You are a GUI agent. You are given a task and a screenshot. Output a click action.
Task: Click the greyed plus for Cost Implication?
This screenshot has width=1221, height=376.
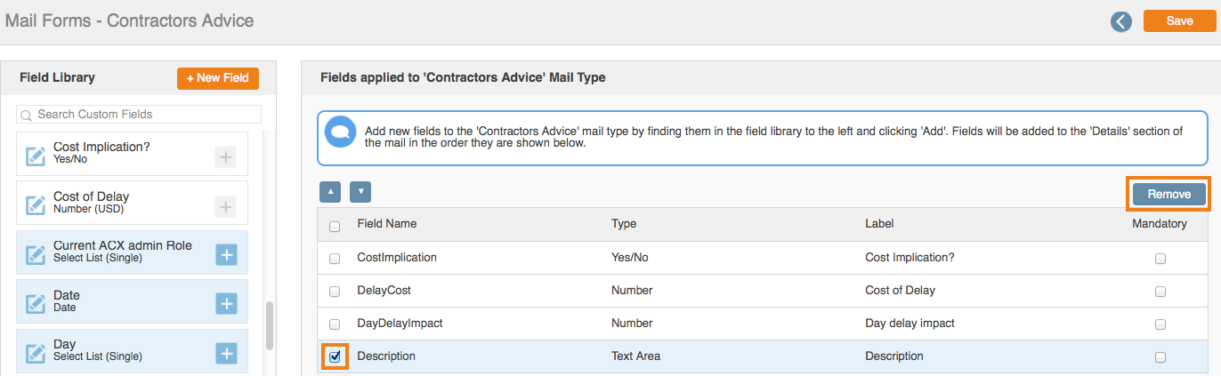(226, 157)
